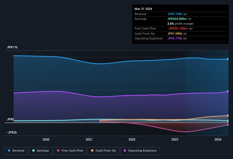Click the Cash From Op label in tooltip
Screen dimensions: 233x159
(x=144, y=34)
